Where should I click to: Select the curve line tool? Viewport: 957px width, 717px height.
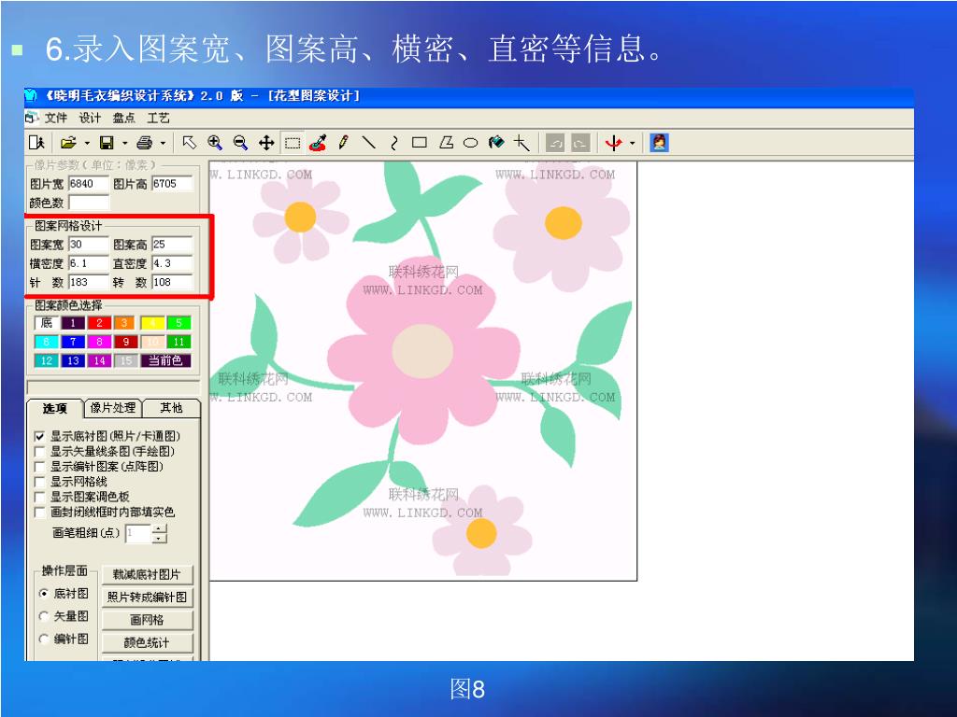point(394,143)
